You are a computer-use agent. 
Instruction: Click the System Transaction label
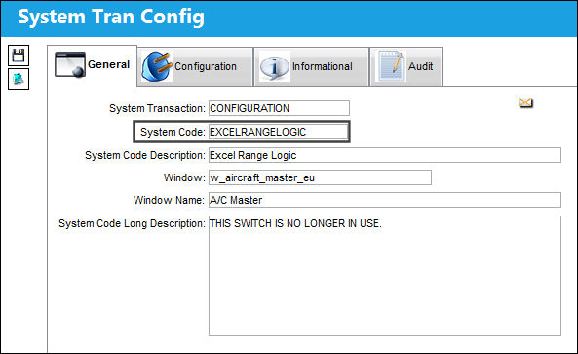pyautogui.click(x=157, y=108)
